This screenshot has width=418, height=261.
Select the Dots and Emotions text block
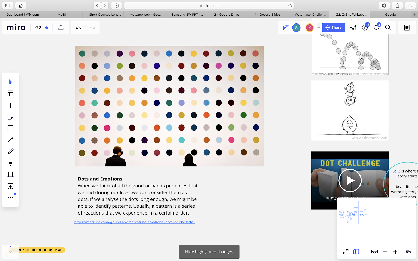point(138,196)
